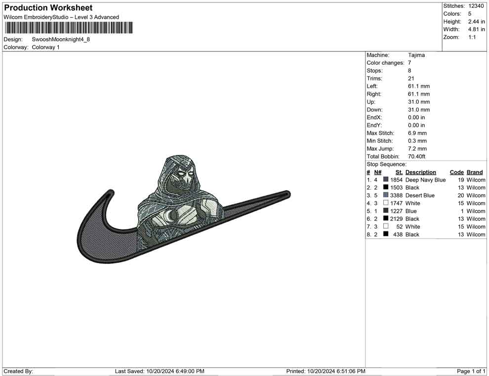Click the black swatch beside stitch 1503
This screenshot has width=489, height=376.
tap(386, 187)
